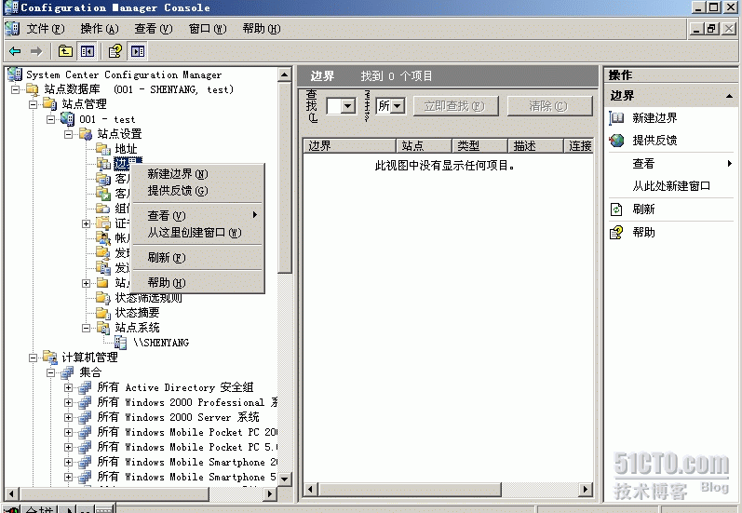Choose 提供反馈(G) from context menu
The image size is (742, 513).
point(197,191)
